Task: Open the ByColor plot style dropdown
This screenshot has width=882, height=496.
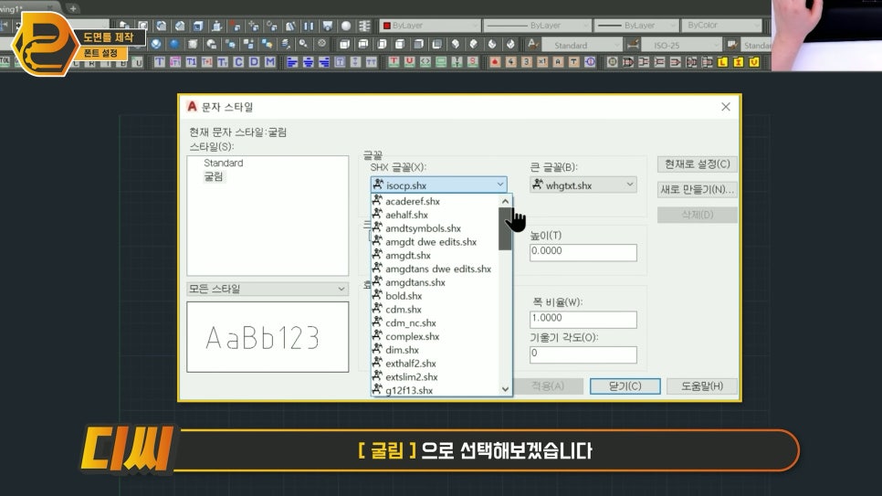Action: click(x=722, y=26)
